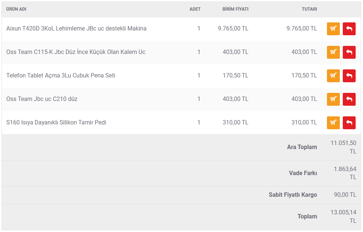The height and width of the screenshot is (232, 363).
Task: Reorder Oss Team Jbc uc C210 düz
Action: click(333, 99)
